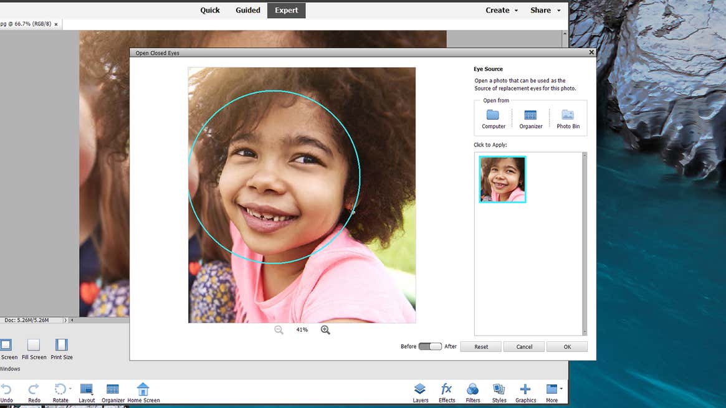The height and width of the screenshot is (408, 726).
Task: Open eye source from Computer folder
Action: (493, 119)
